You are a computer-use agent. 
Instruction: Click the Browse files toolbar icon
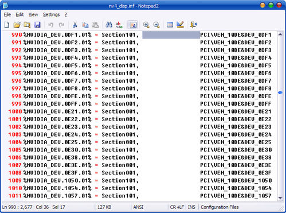pos(27,25)
